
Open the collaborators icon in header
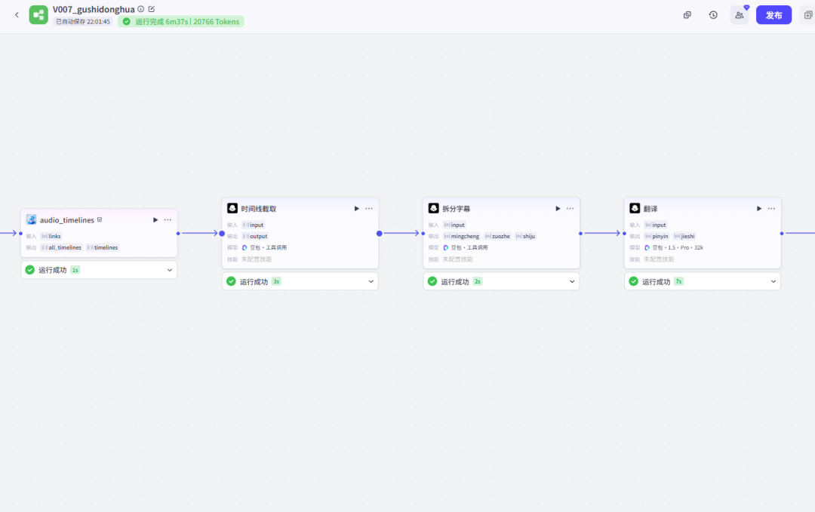[x=739, y=15]
